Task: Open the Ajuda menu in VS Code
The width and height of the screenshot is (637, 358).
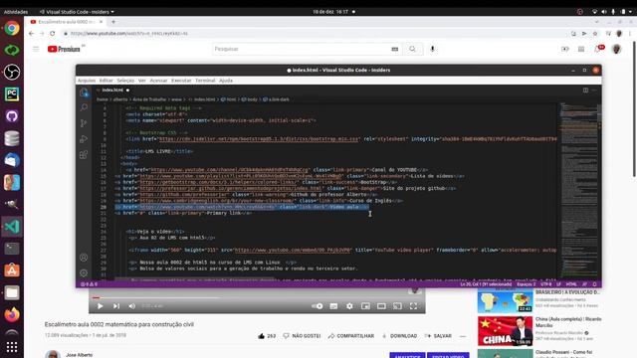Action: (x=226, y=81)
